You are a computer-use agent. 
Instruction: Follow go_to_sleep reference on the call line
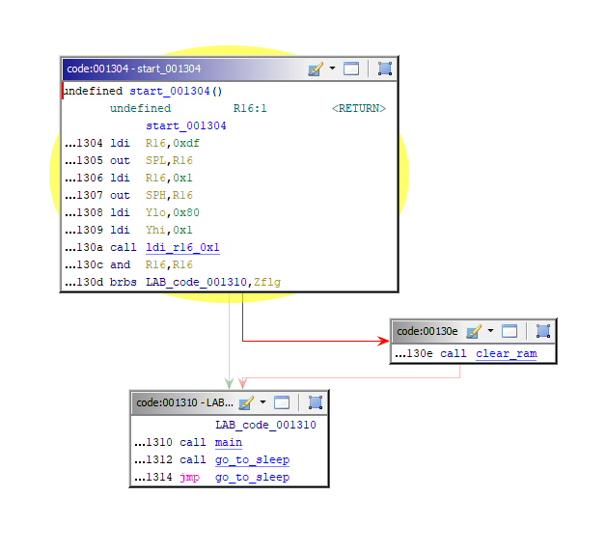coord(252,459)
